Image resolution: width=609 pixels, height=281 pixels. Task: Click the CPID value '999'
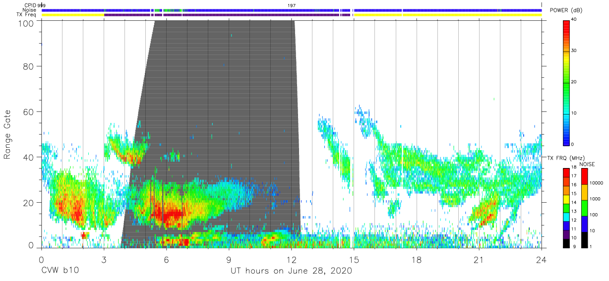tap(42, 5)
